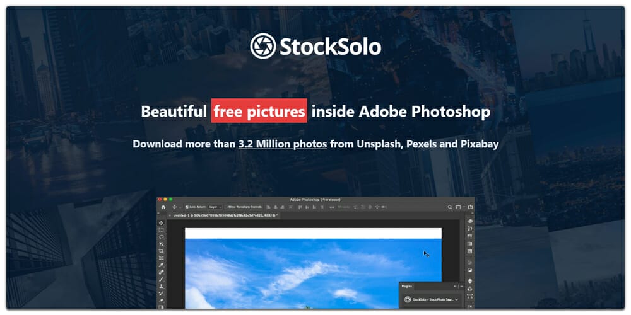The width and height of the screenshot is (631, 315).
Task: Click the Share icon at top right
Action: pos(471,207)
